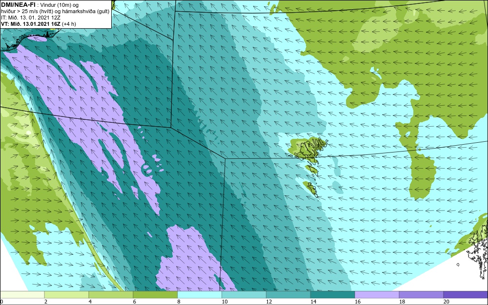Viewport: 488px width, 305px height.
Task: Click the 18–20 m/s purple legend swatch
Action: coord(422,295)
